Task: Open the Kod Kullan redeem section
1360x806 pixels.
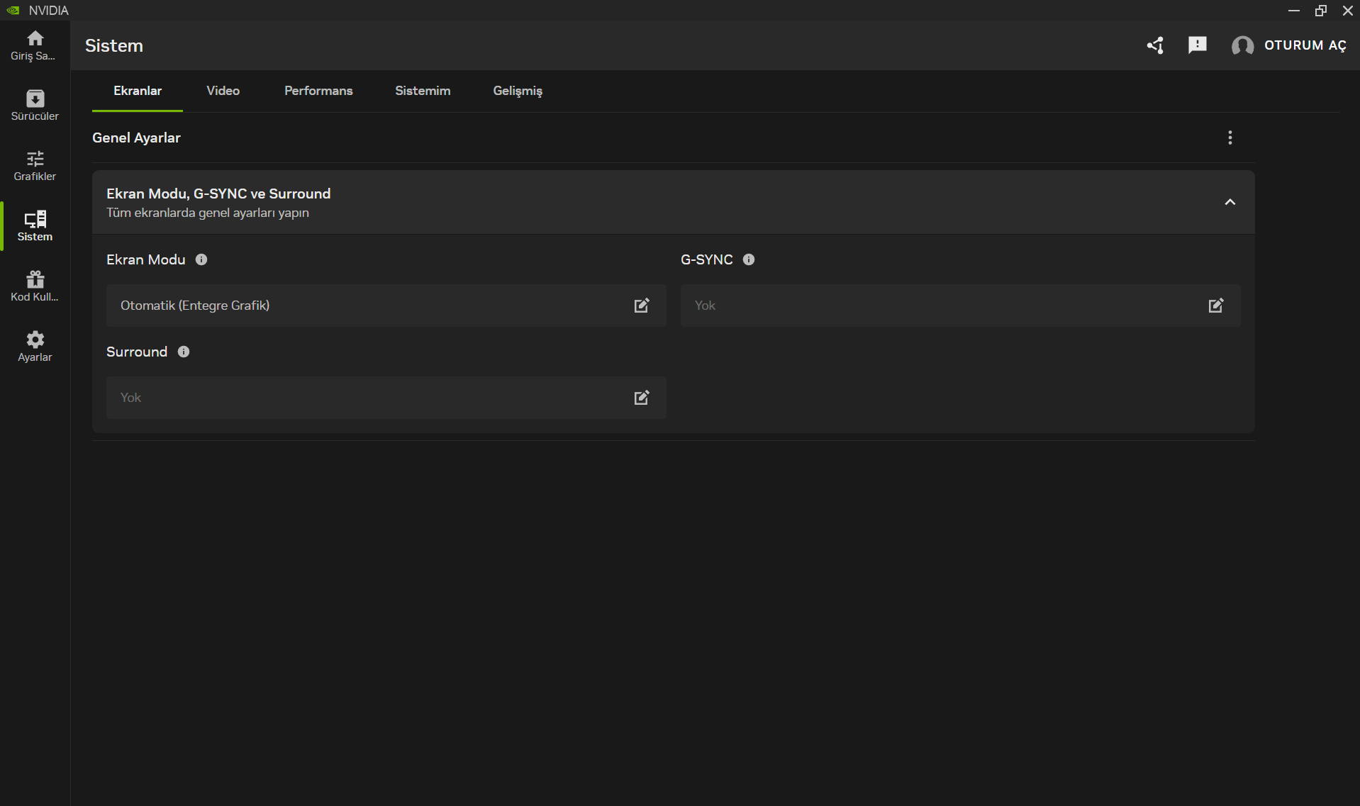Action: (x=35, y=286)
